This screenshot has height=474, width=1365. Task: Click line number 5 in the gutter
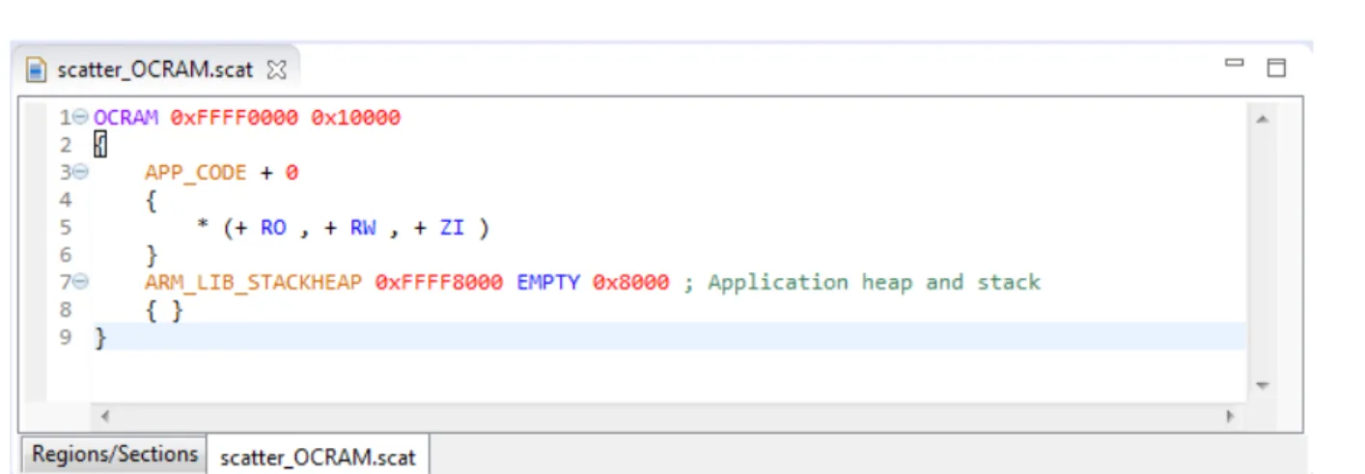66,228
